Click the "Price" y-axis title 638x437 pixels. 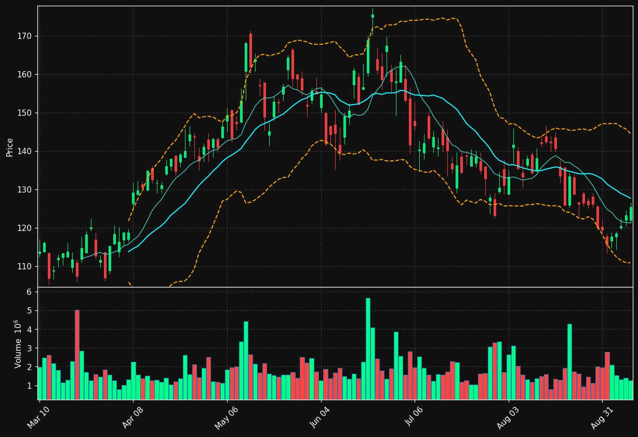(10, 147)
